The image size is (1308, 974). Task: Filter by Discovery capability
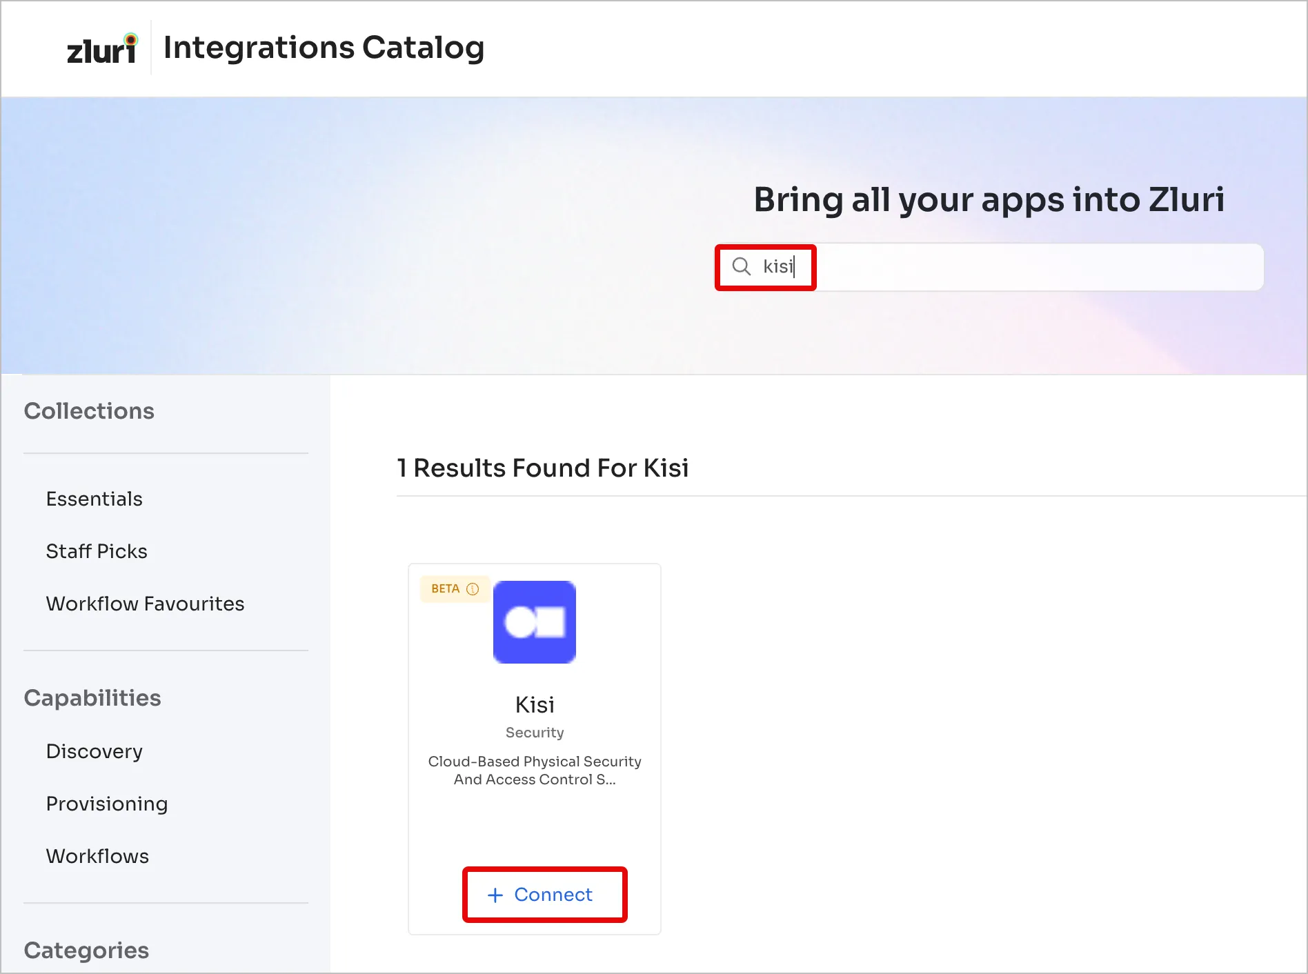click(95, 751)
